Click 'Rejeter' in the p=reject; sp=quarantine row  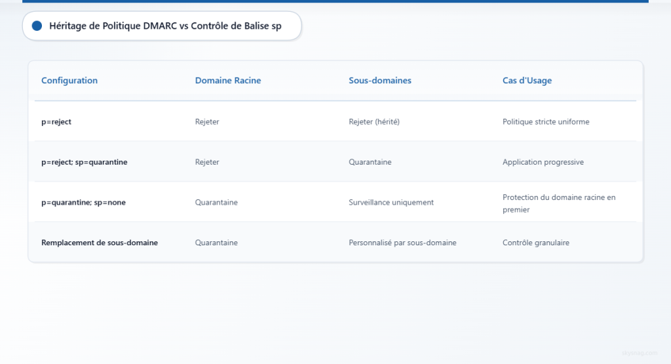click(207, 162)
